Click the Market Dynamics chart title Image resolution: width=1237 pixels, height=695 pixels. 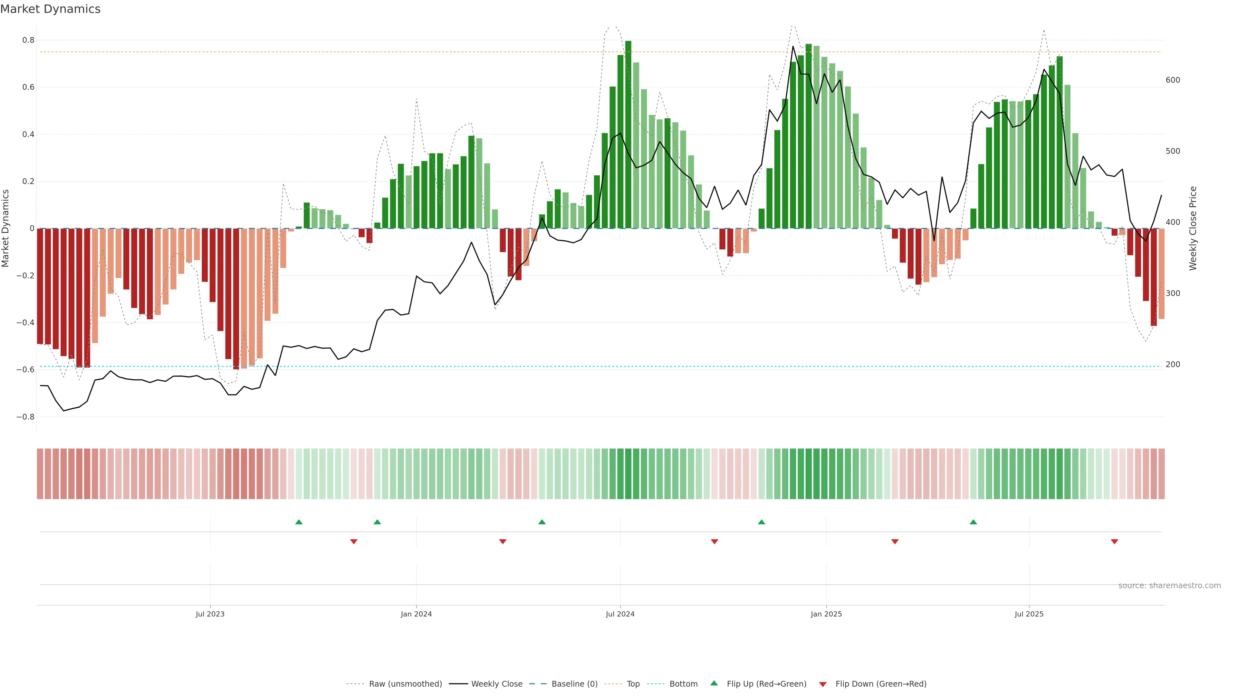click(51, 9)
